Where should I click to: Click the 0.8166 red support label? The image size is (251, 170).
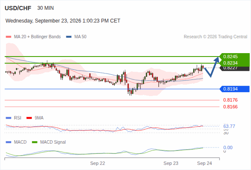tap(230, 107)
